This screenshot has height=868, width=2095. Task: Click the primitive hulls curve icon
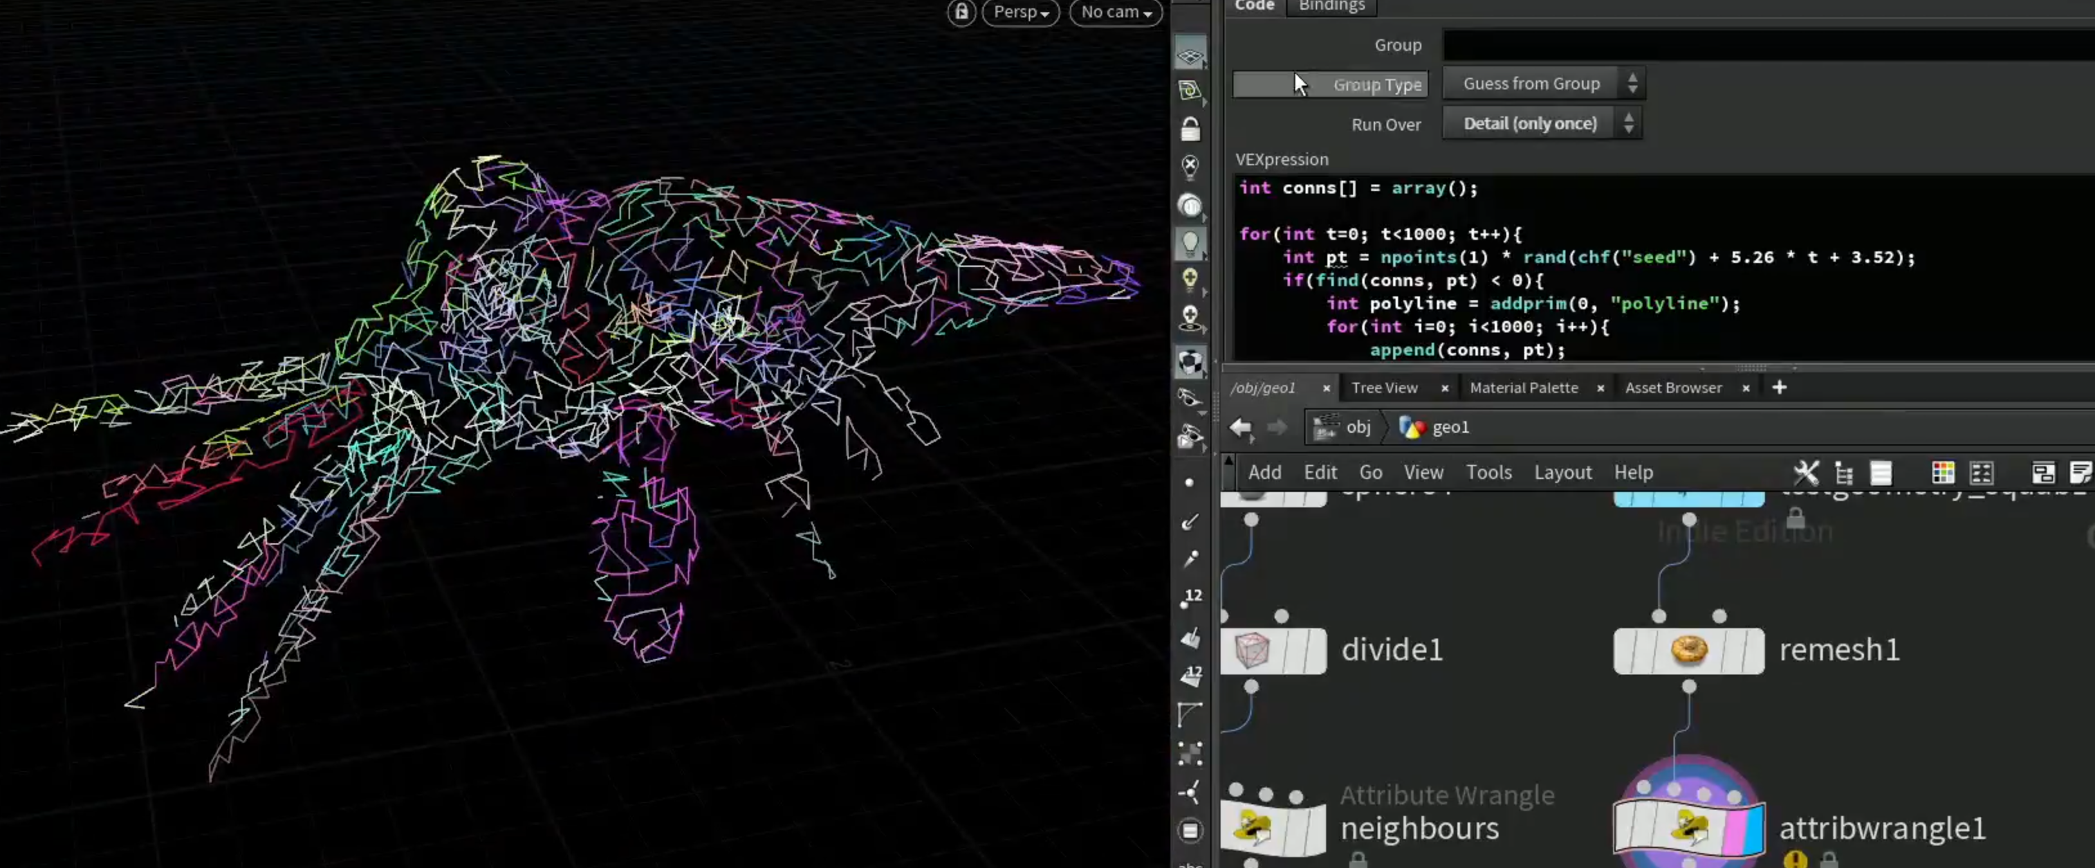click(1190, 714)
